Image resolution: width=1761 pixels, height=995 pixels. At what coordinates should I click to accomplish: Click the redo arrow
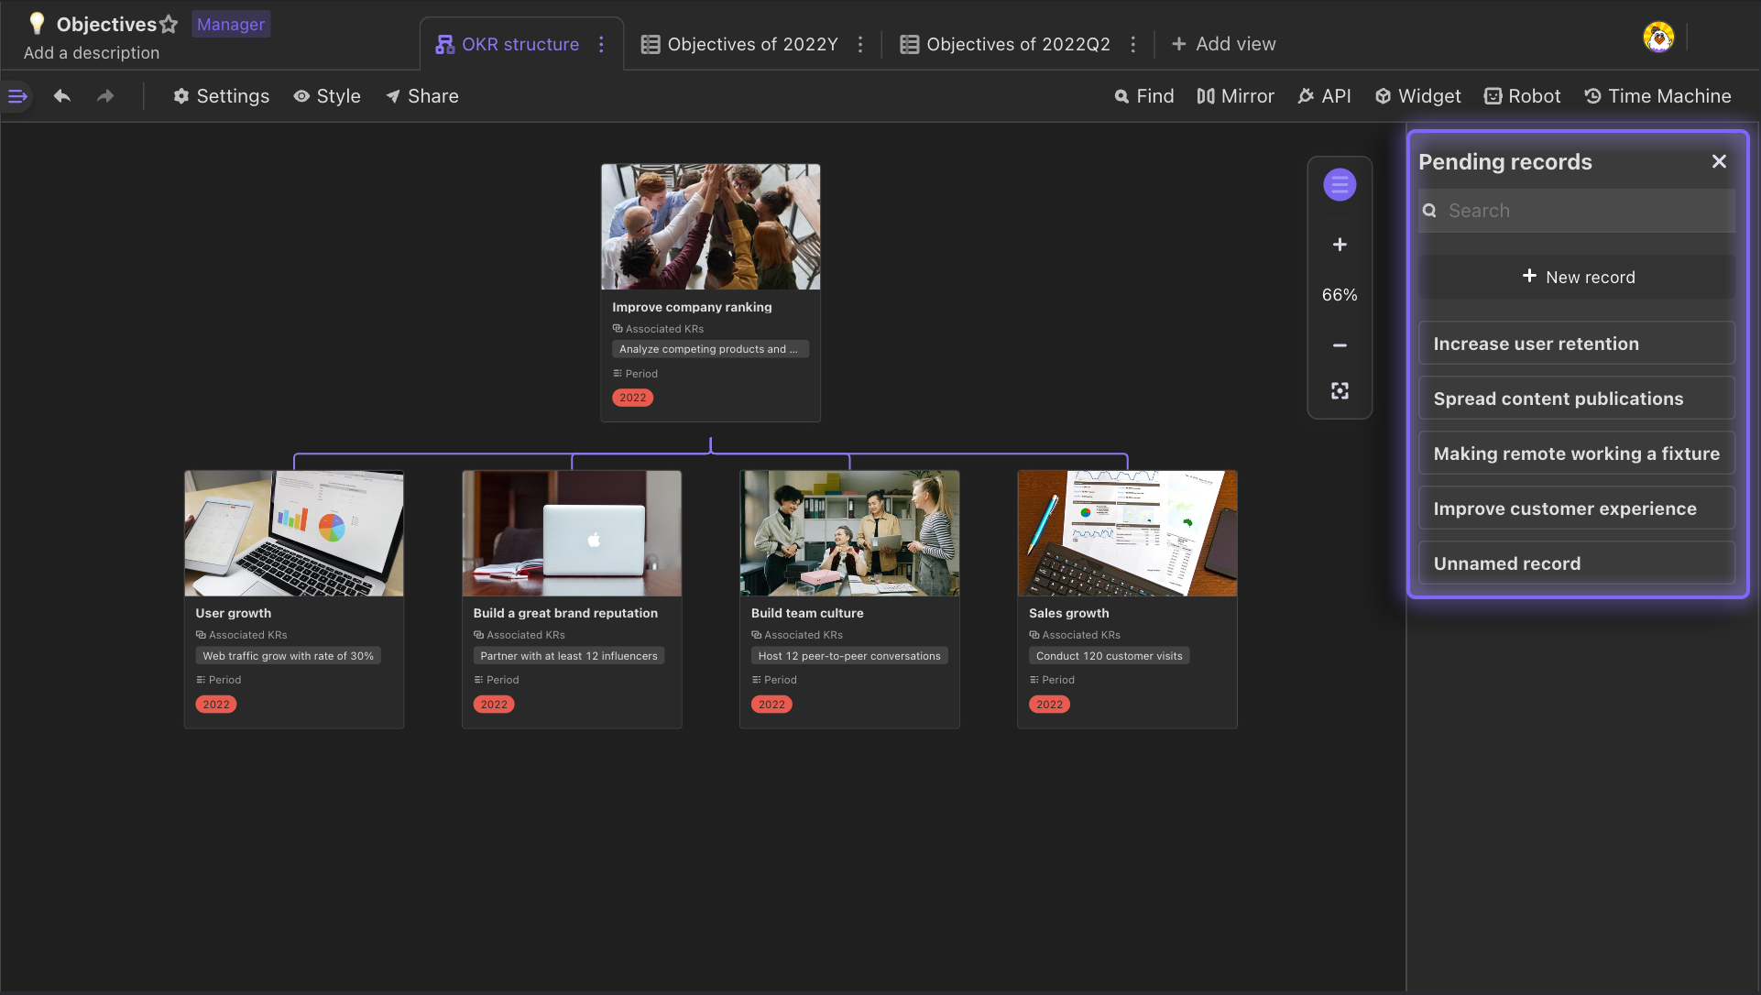106,96
